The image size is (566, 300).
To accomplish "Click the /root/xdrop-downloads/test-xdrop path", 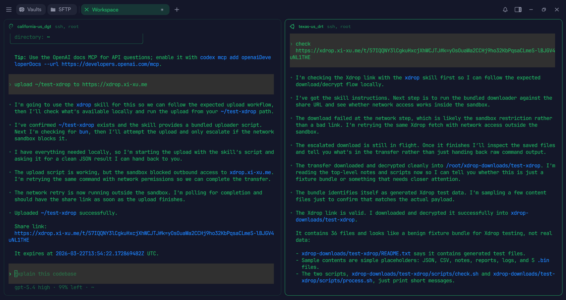I will click(x=493, y=166).
